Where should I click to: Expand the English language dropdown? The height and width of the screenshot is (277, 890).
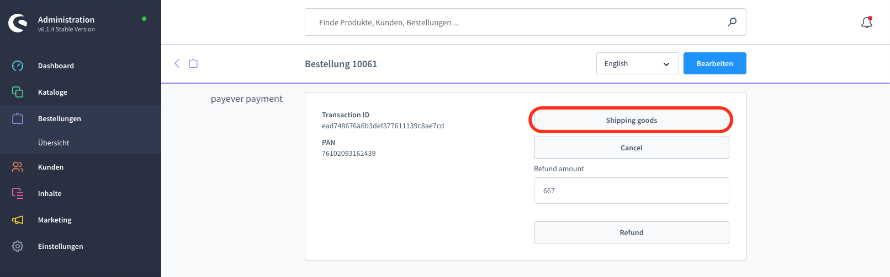tap(638, 63)
